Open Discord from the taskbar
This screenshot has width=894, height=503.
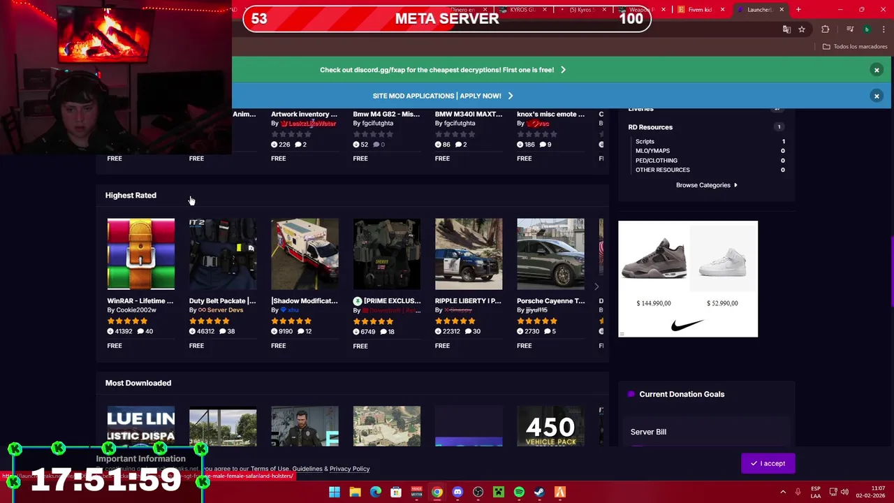[457, 492]
